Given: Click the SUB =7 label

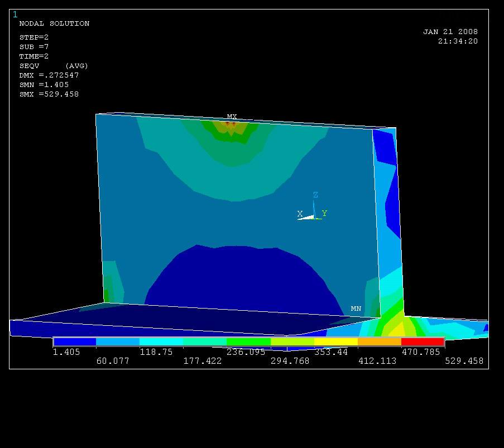Looking at the screenshot, I should click(x=33, y=47).
